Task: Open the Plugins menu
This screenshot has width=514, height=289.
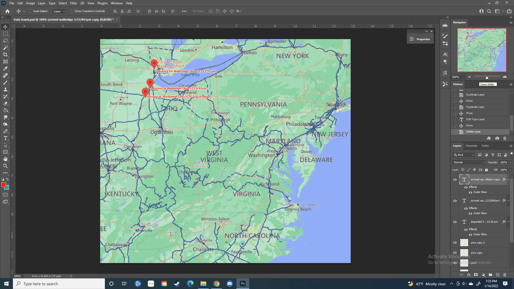Action: (x=103, y=3)
